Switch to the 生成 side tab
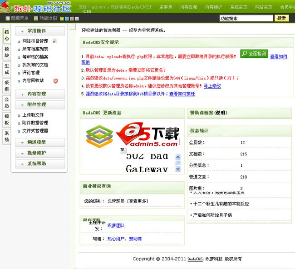The height and width of the screenshot is (269, 295). point(7,69)
